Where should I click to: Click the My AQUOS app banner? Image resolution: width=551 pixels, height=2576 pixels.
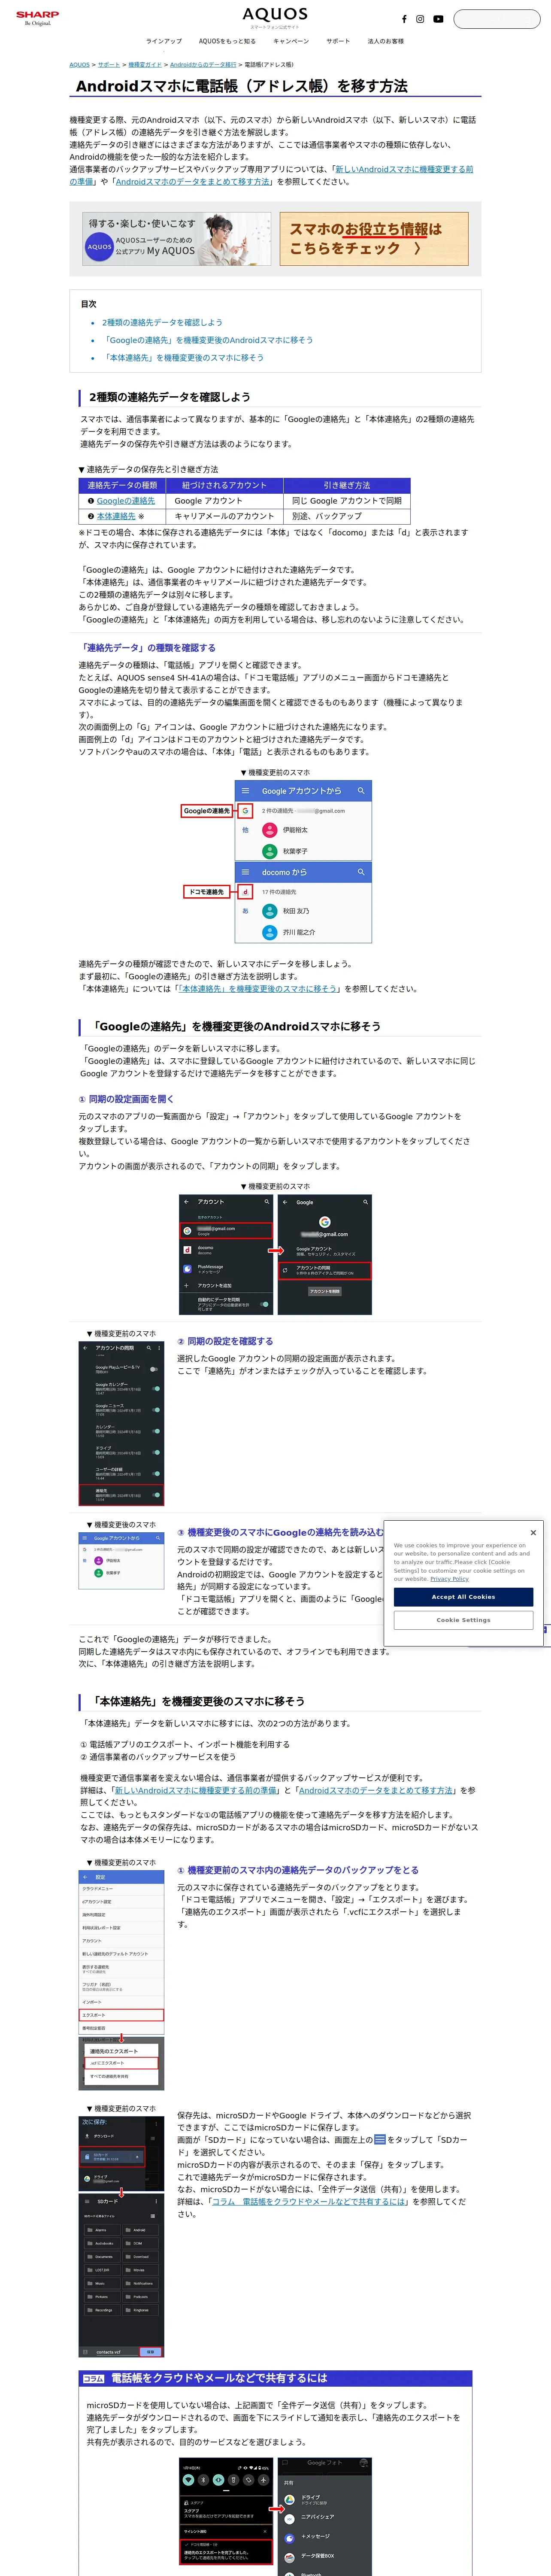[177, 239]
